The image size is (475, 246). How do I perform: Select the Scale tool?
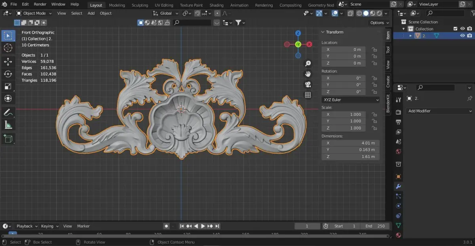pos(8,86)
